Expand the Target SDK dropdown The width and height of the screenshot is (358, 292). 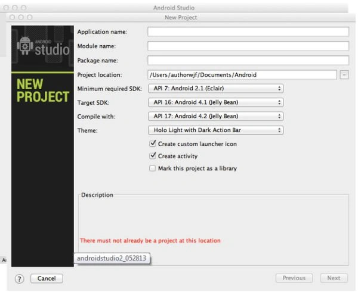click(x=216, y=102)
